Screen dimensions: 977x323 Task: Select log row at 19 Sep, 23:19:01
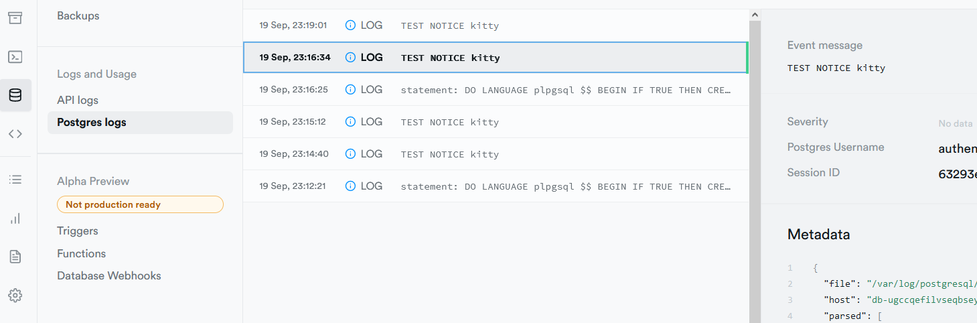tap(496, 25)
